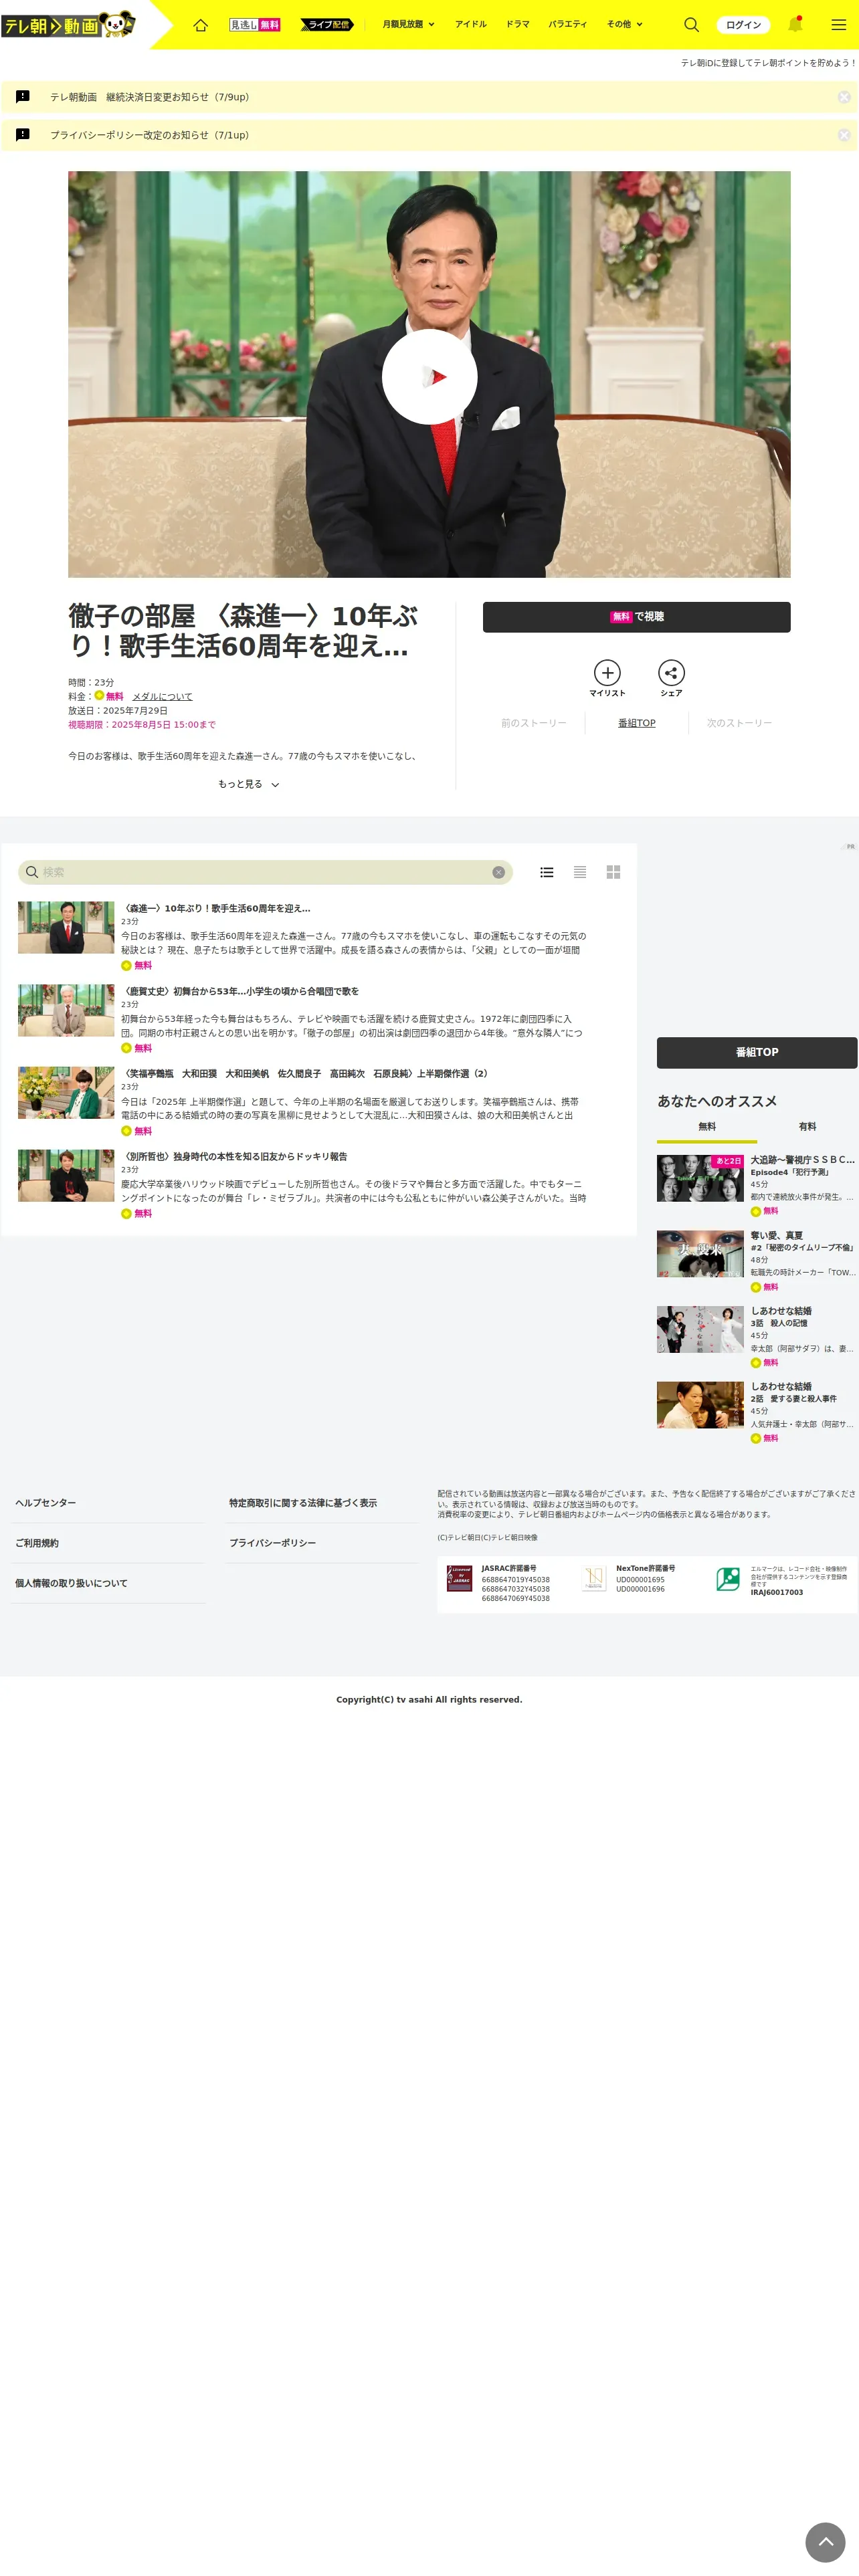Expand その他 dropdown menu
The image size is (859, 2576).
(624, 24)
